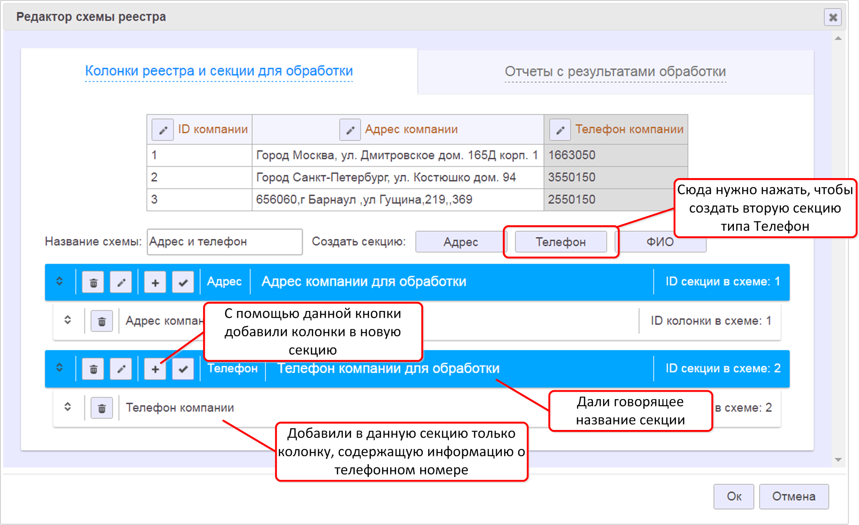Viewport: 859px width, 525px height.
Task: Add a column to the Адрес section
Action: coord(155,282)
